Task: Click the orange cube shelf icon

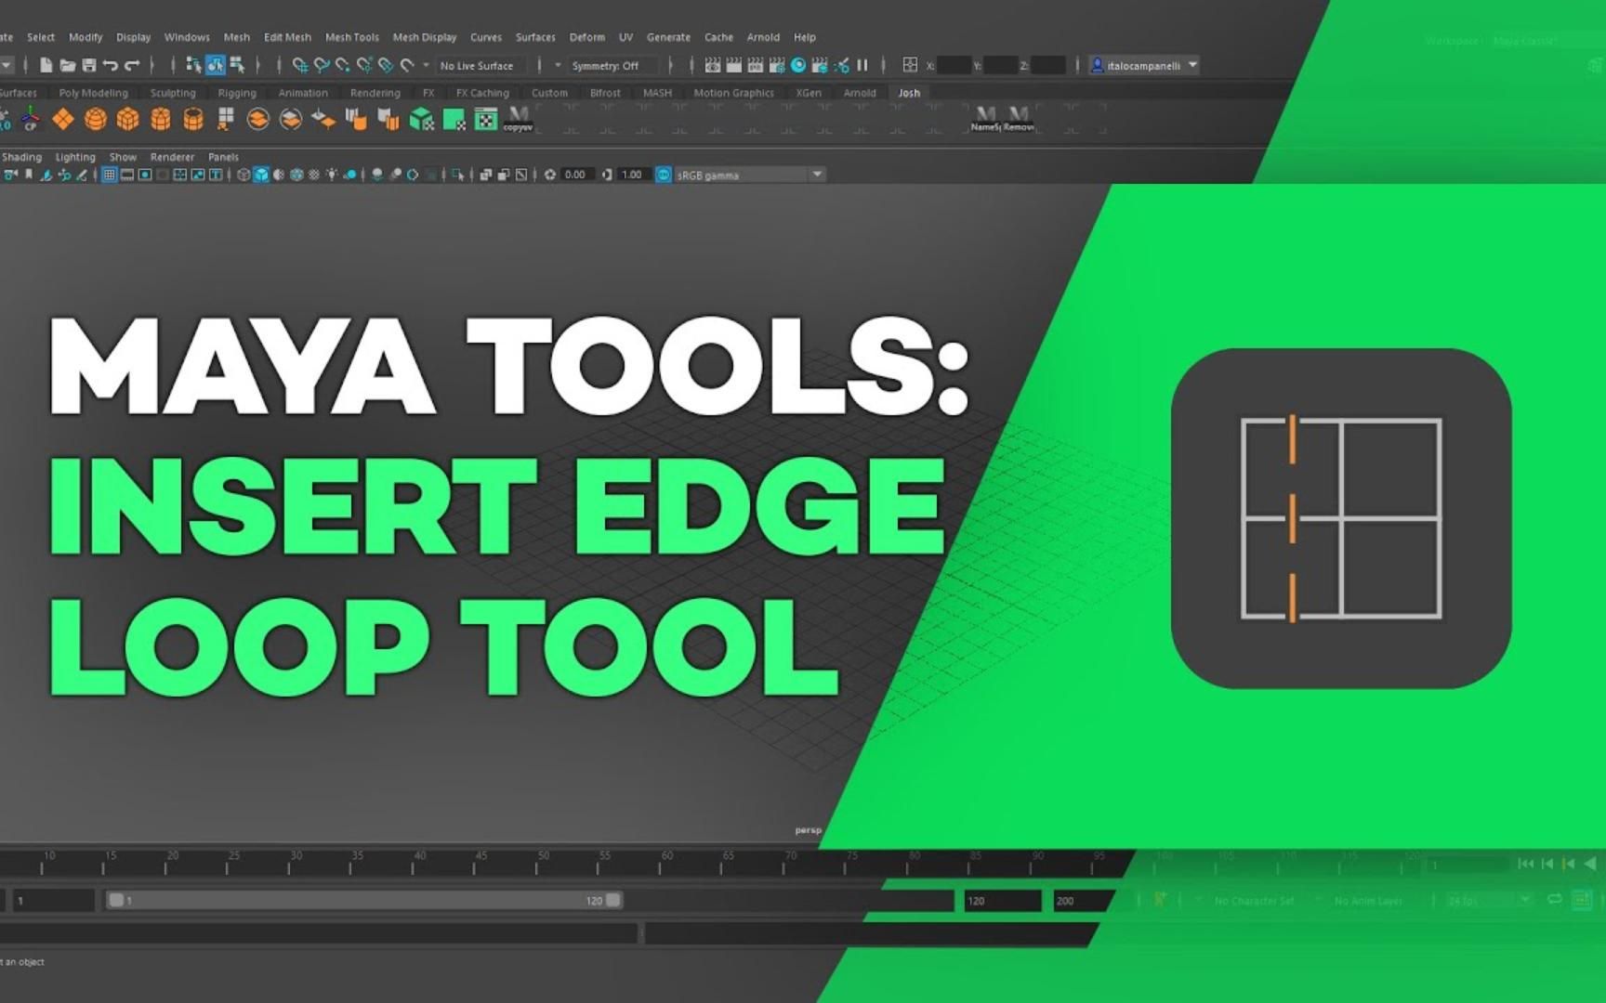Action: pos(127,119)
